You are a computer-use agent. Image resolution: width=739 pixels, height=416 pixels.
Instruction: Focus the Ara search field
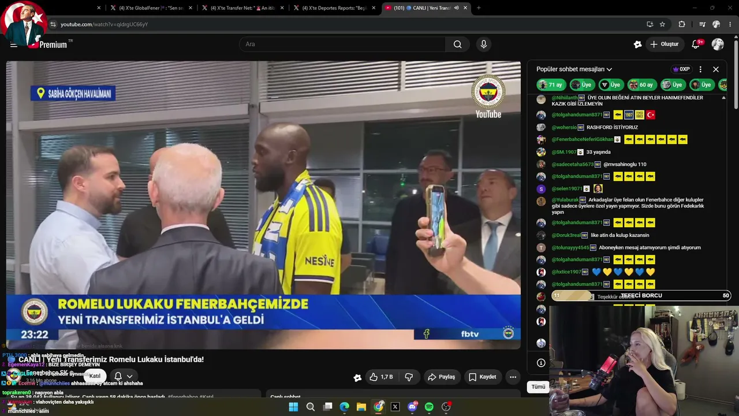click(x=342, y=44)
